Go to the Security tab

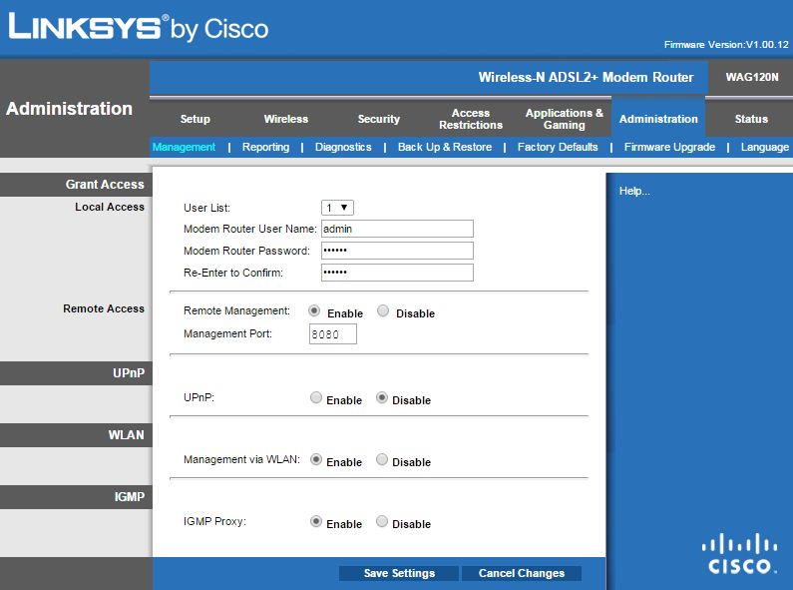(379, 119)
